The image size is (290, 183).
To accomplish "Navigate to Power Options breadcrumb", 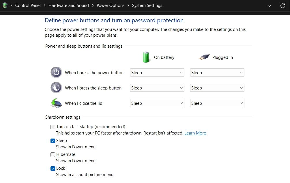I will [x=110, y=5].
